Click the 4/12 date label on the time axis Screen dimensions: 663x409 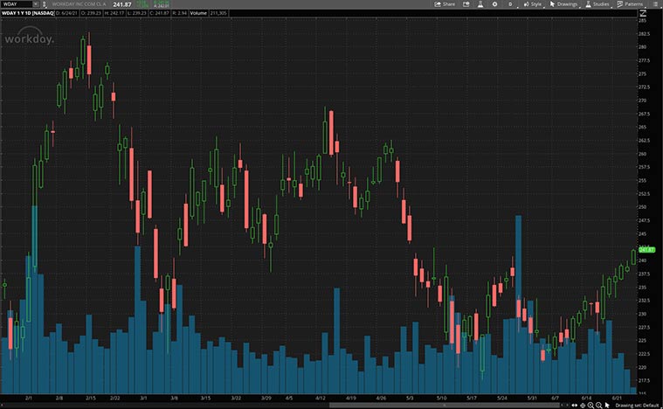click(x=321, y=398)
